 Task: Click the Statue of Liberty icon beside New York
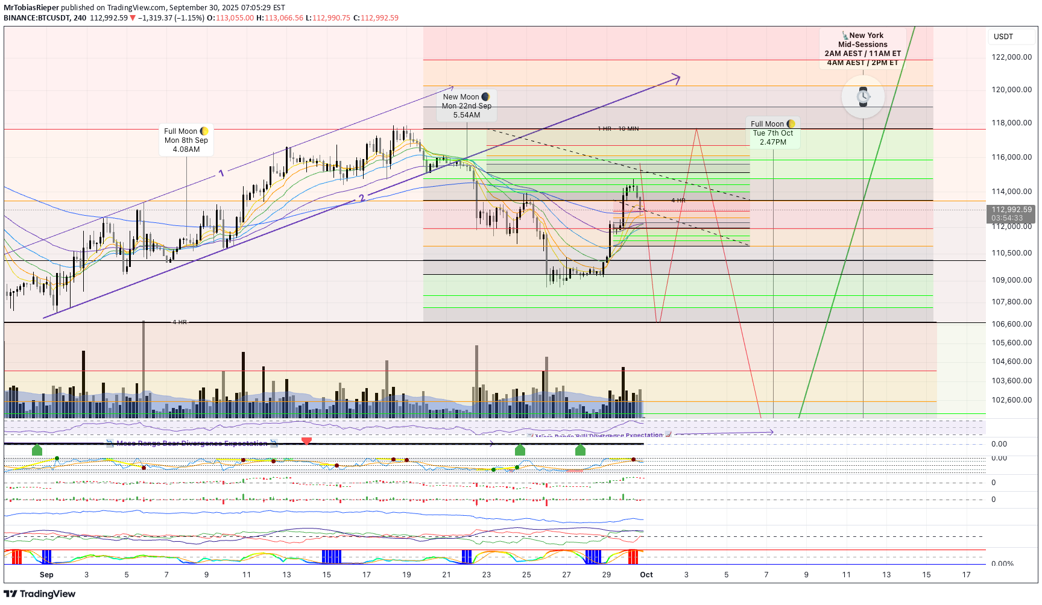click(845, 36)
